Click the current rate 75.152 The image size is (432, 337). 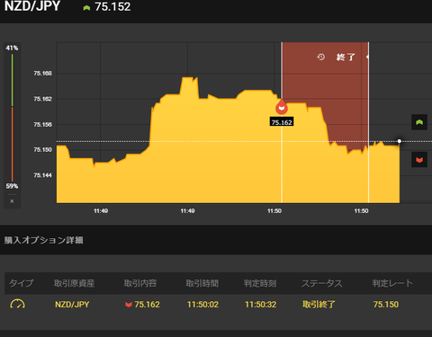pyautogui.click(x=112, y=6)
